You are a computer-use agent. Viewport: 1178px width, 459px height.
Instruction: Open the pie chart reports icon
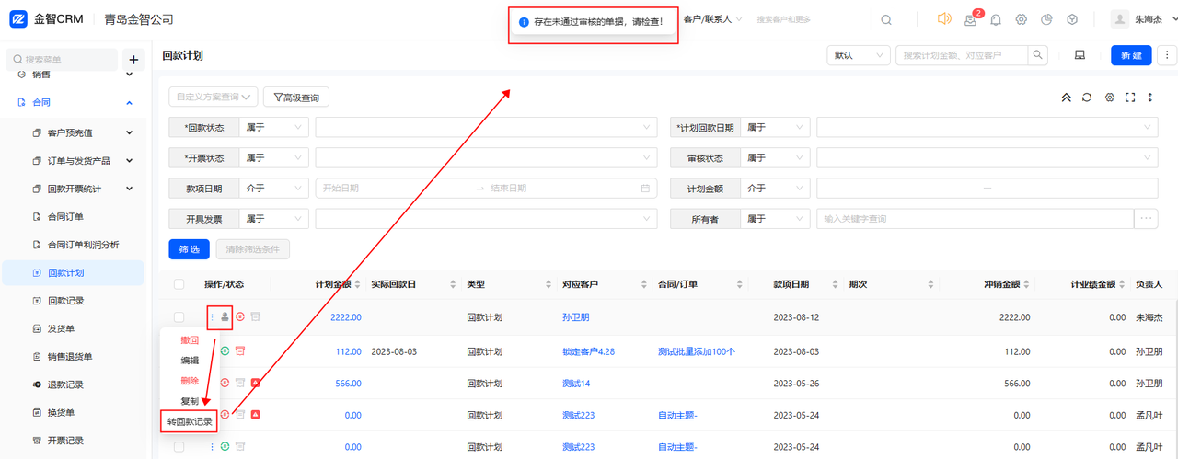coord(1046,19)
